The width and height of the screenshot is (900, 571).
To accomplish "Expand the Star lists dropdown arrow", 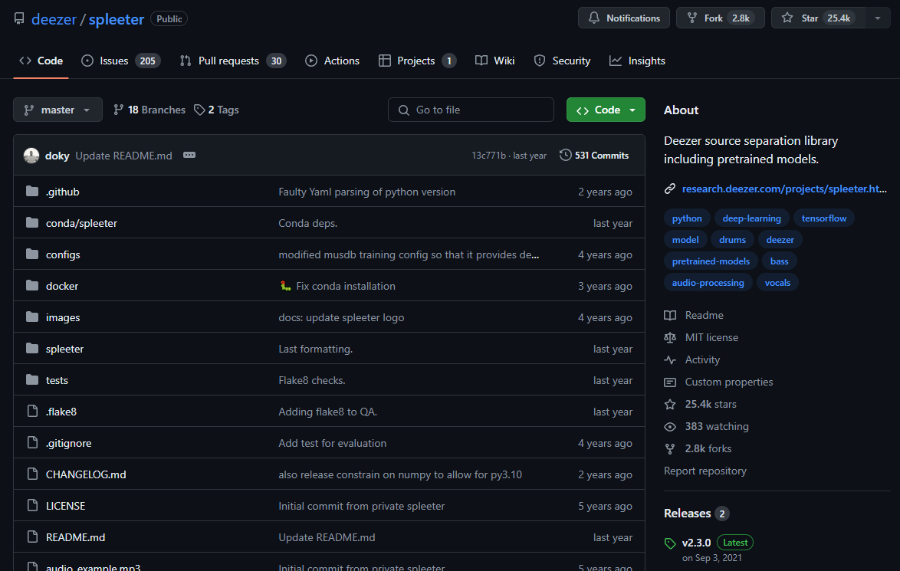I will coord(877,18).
